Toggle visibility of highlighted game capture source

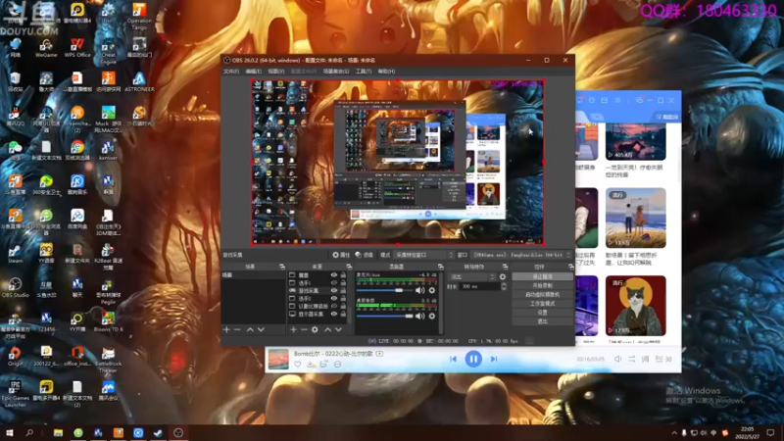click(334, 290)
